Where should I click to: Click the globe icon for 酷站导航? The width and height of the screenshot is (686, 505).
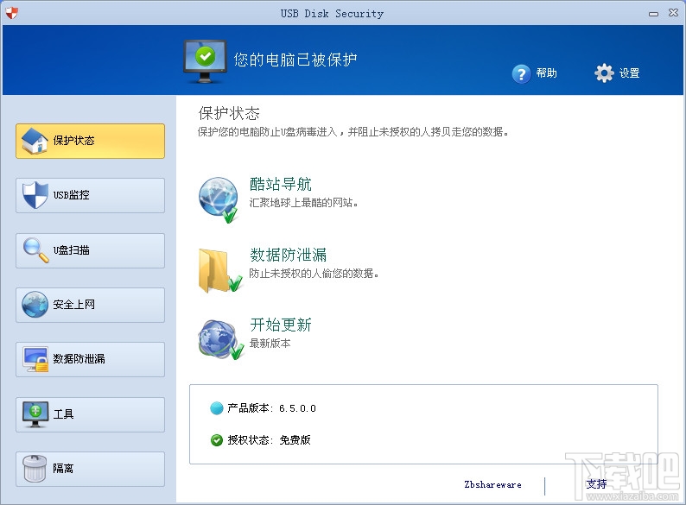click(219, 199)
